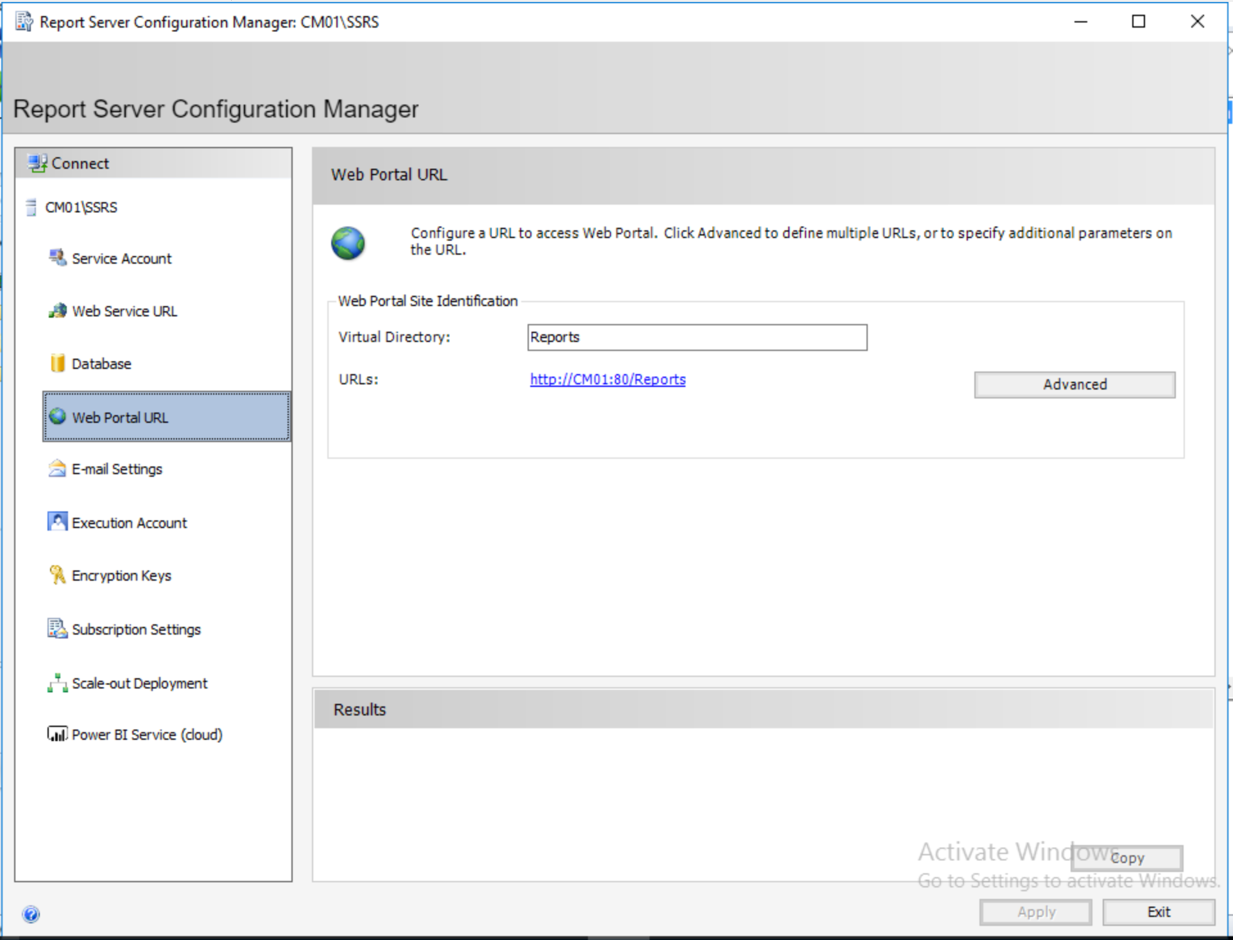
Task: Click the Execution Account user icon
Action: [x=57, y=522]
